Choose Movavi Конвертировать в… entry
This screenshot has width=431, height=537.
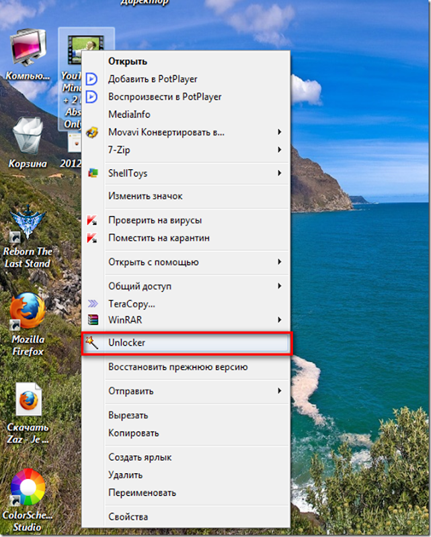(186, 132)
